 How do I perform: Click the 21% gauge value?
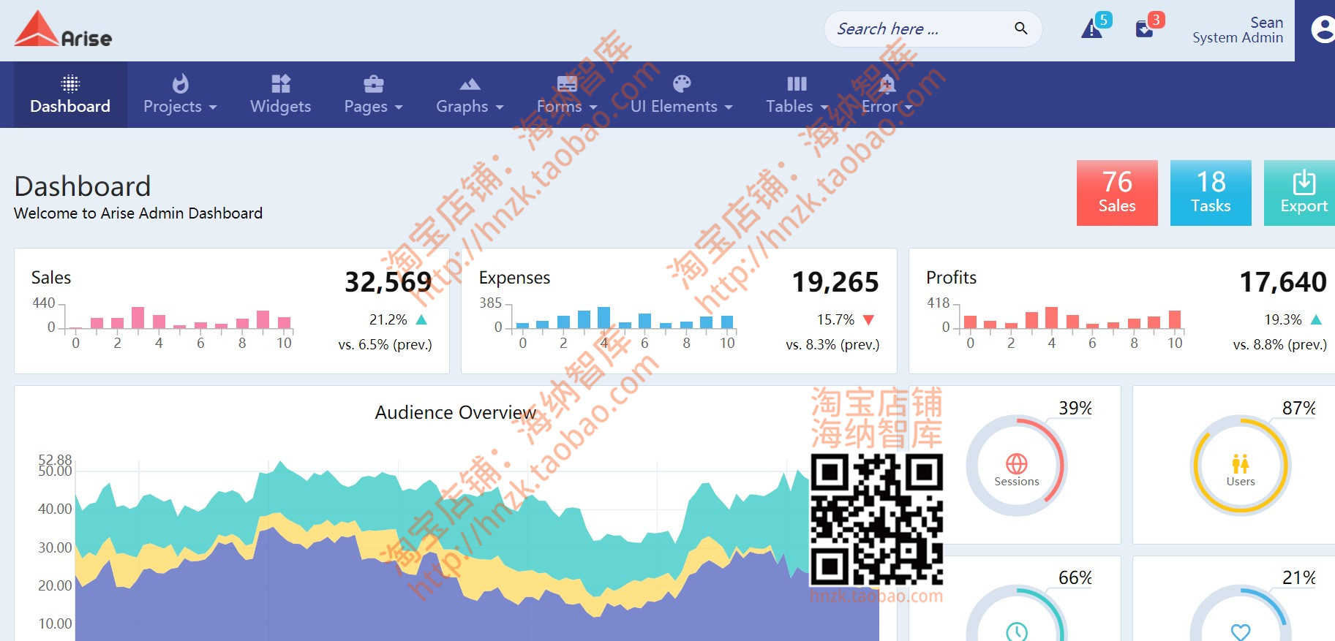1299,578
